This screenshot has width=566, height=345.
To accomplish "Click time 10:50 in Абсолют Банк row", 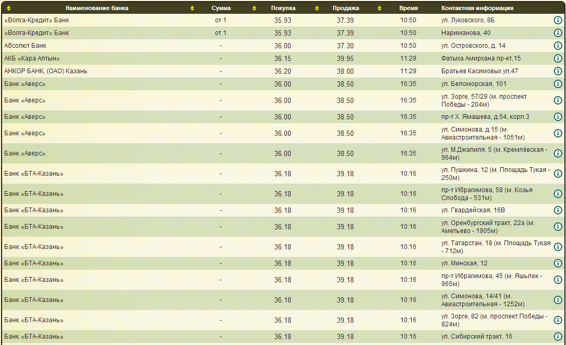I will (x=408, y=46).
